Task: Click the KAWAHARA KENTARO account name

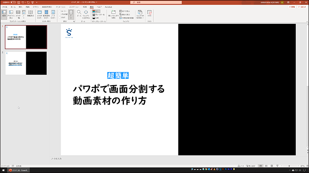Action: [x=270, y=2]
